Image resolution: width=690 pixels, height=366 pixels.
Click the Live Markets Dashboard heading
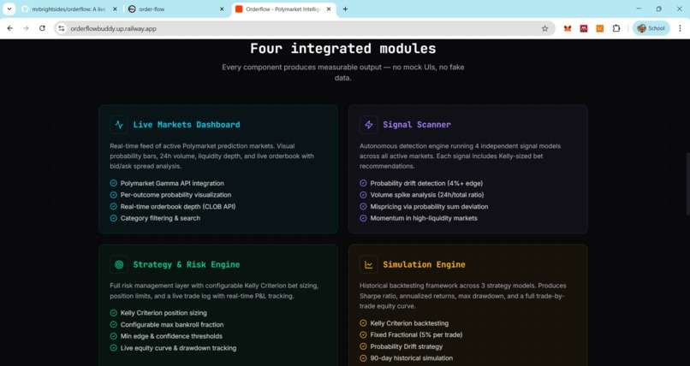click(x=187, y=125)
